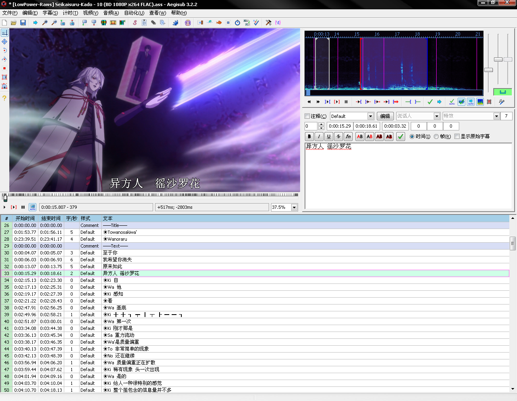Enable 显示原始字幕 checkbox
The width and height of the screenshot is (517, 401).
(457, 136)
